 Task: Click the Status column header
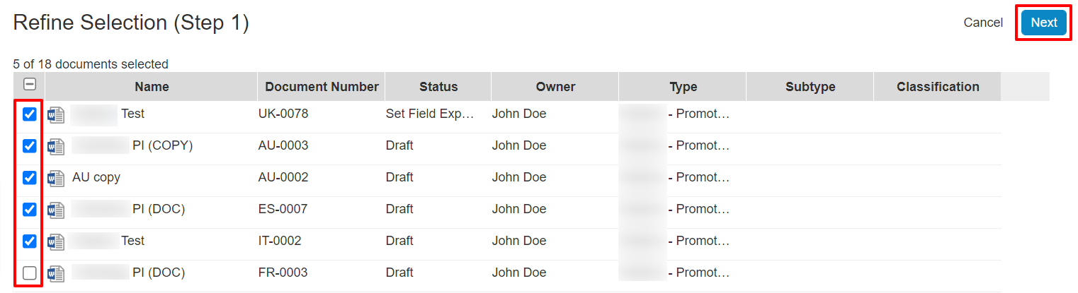[x=438, y=87]
